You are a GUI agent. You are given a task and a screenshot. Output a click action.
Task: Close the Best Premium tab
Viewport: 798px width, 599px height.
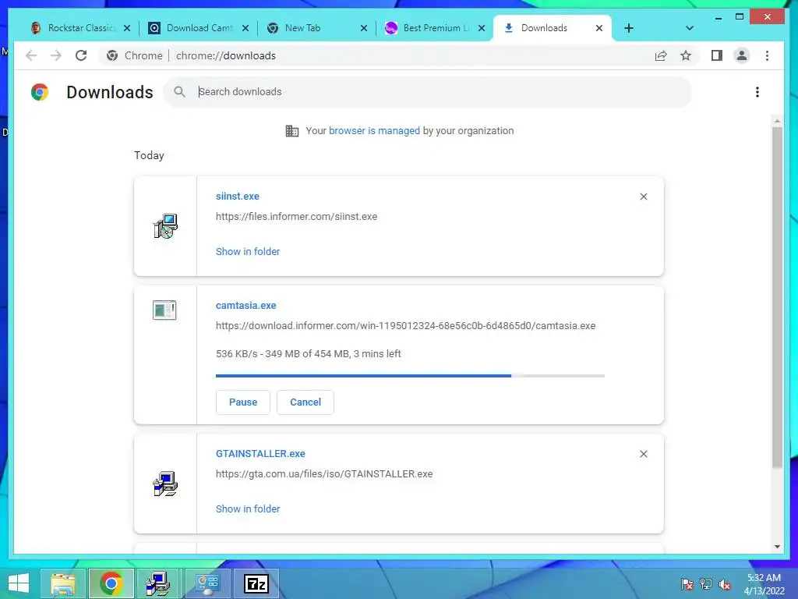pyautogui.click(x=482, y=28)
